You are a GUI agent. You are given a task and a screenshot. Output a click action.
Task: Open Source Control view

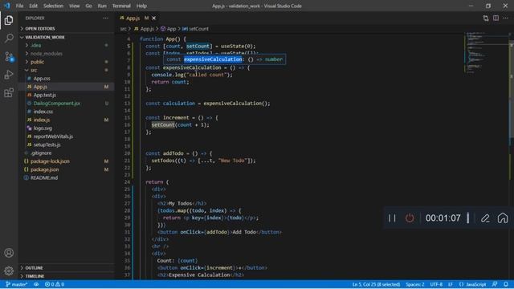tap(9, 57)
